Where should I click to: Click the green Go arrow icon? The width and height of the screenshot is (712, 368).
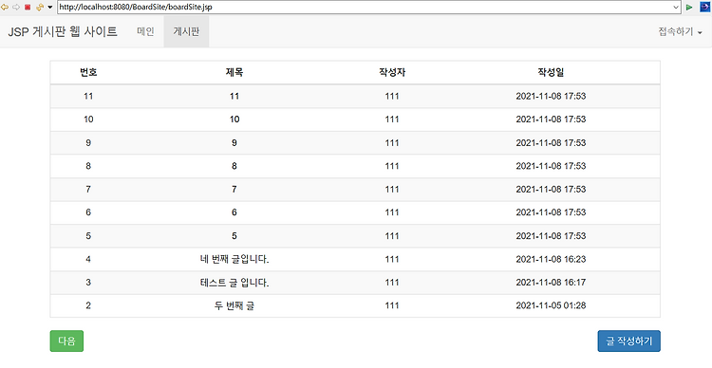click(x=689, y=7)
